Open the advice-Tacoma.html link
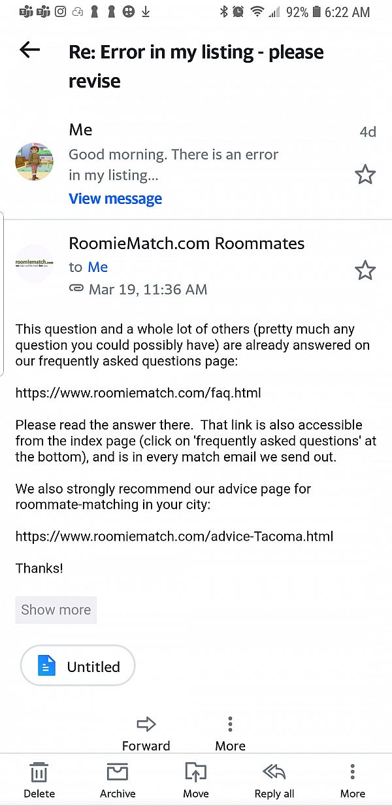The image size is (392, 806). pyautogui.click(x=174, y=537)
